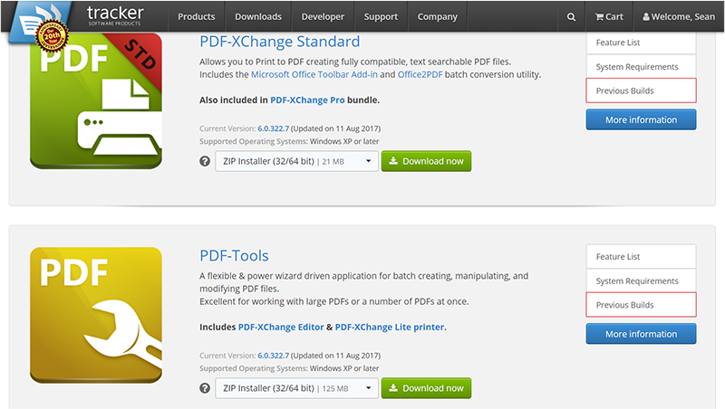Download PDF-XChange Standard now

point(426,161)
